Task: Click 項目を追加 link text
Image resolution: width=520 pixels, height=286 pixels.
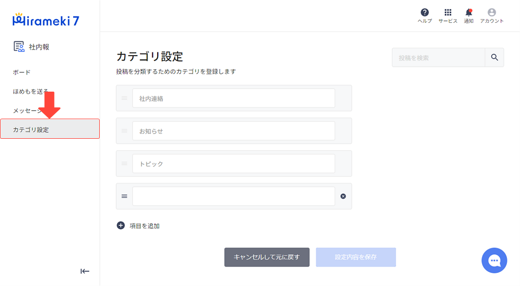Action: click(x=144, y=226)
